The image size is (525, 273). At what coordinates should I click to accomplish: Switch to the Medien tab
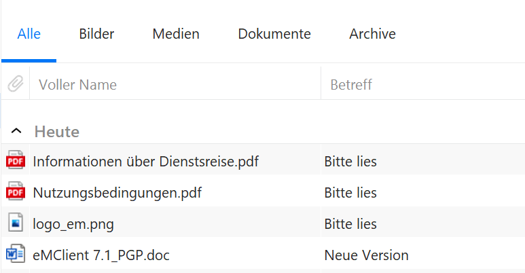176,34
